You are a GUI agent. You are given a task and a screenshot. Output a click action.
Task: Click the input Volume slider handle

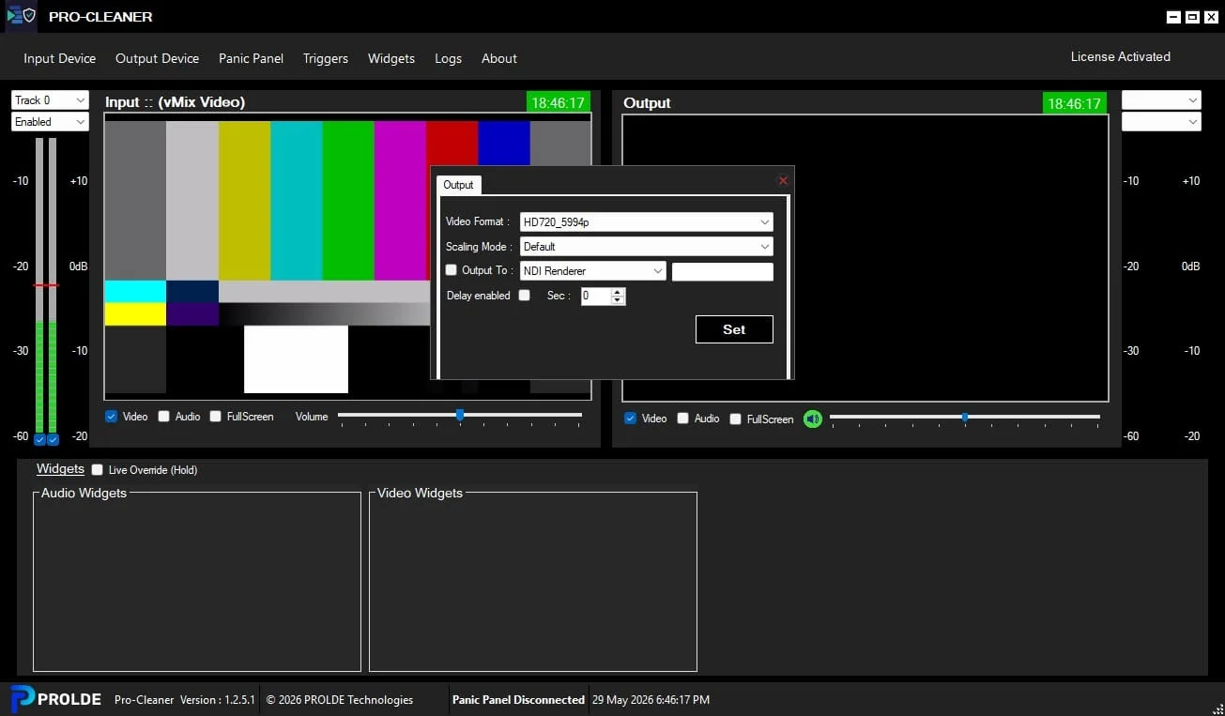click(x=460, y=415)
